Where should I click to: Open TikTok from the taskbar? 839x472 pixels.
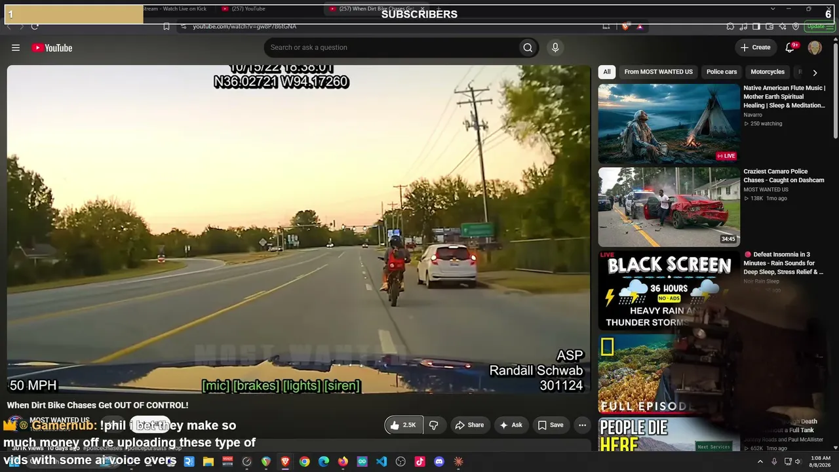pyautogui.click(x=420, y=462)
